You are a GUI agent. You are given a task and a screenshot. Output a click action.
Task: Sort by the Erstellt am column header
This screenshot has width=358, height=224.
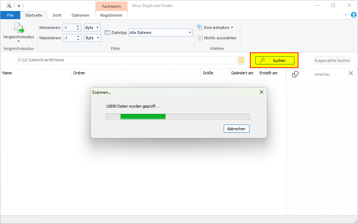(x=272, y=73)
